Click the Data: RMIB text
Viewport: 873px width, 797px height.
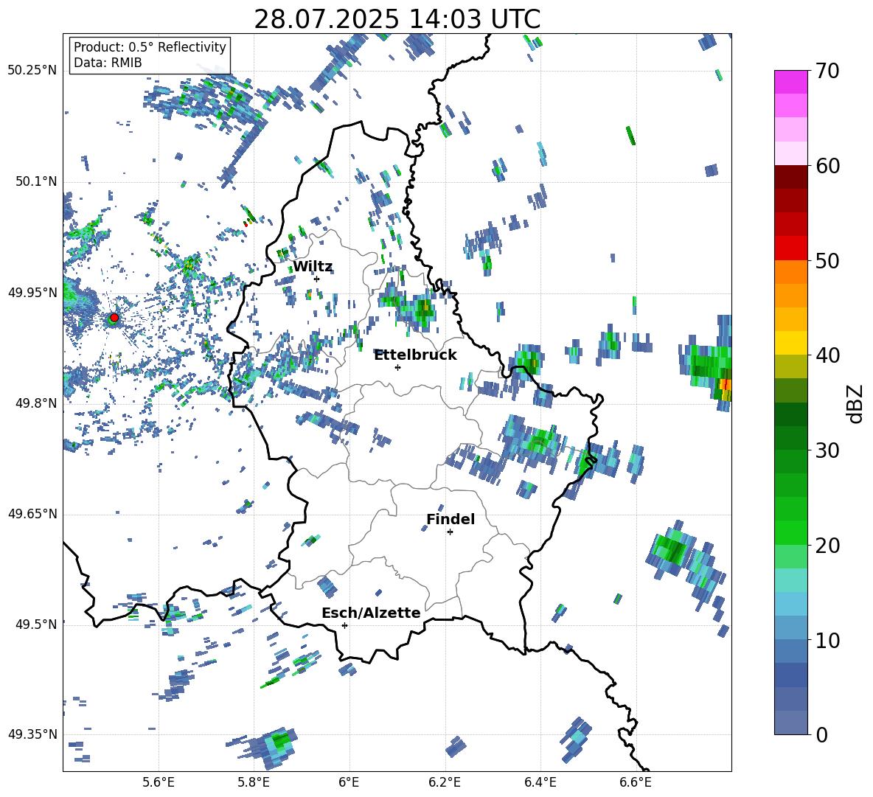pos(108,63)
